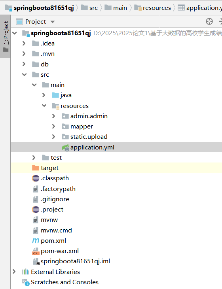Click the .gitignore file icon
The image size is (222, 289).
36,199
